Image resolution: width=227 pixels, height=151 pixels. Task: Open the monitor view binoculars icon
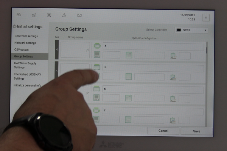pos(19,15)
